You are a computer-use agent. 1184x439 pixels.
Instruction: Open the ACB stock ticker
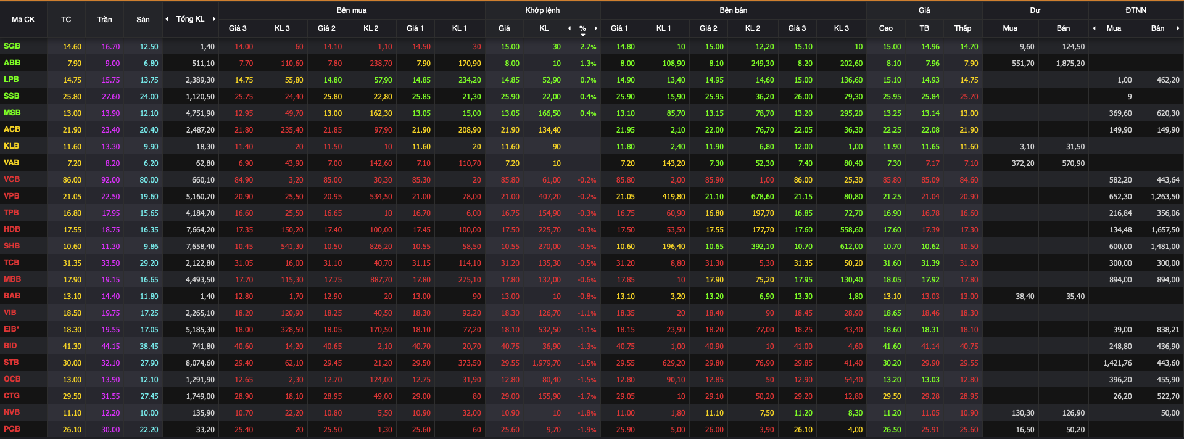[12, 129]
